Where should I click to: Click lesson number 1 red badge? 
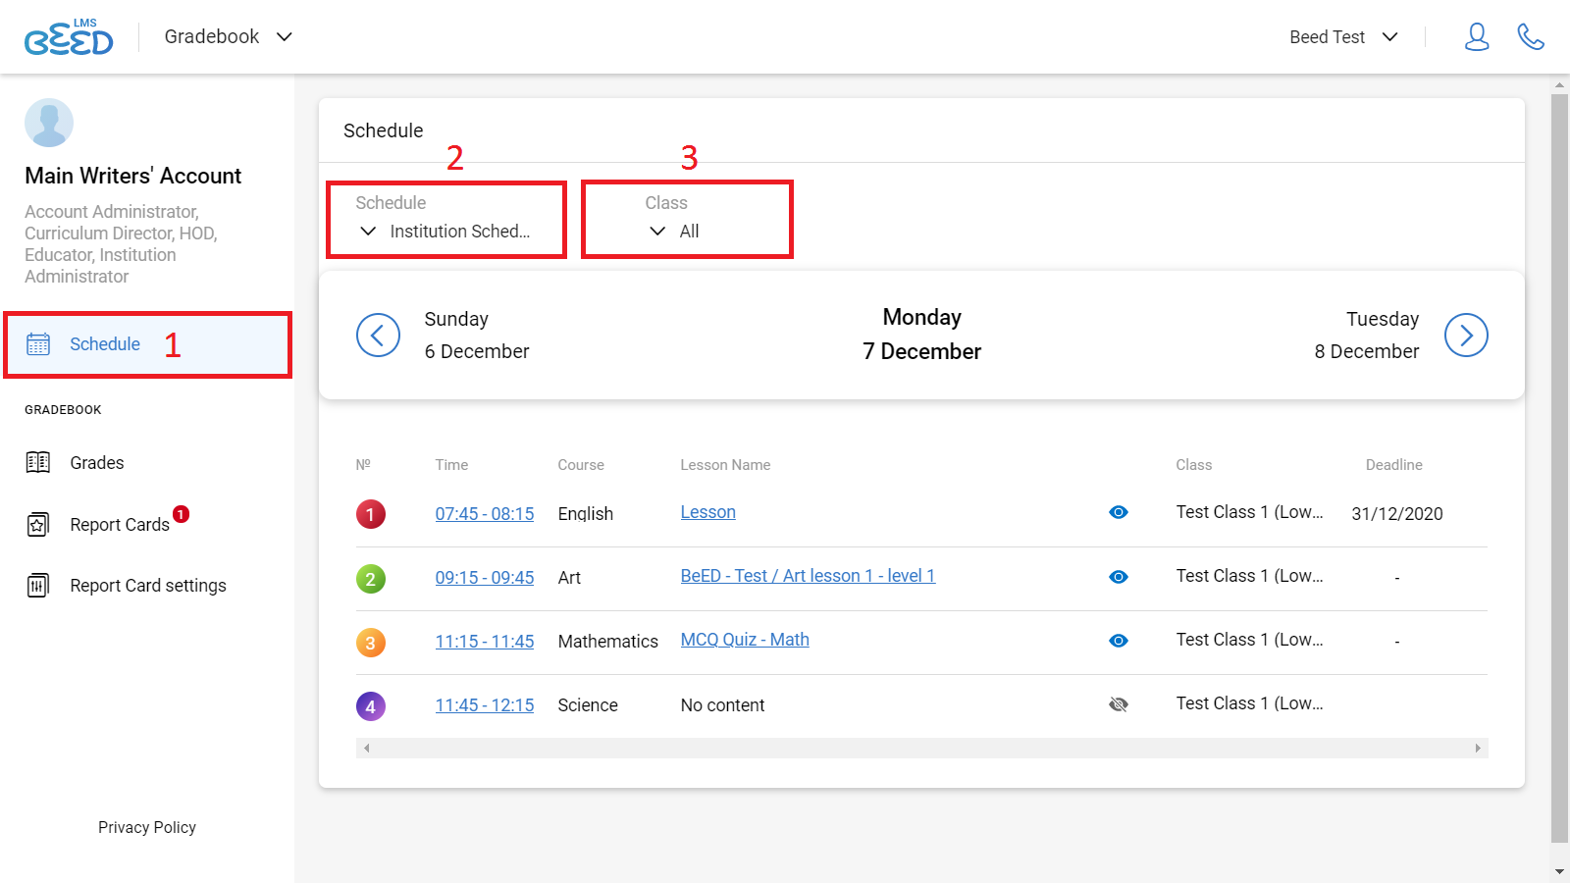click(x=371, y=514)
